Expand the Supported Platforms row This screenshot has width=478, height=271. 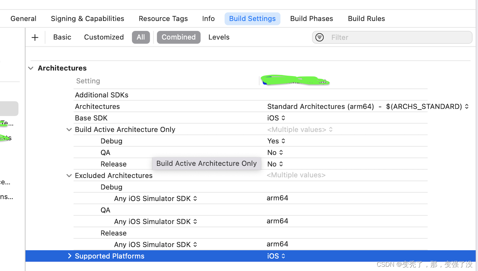[x=69, y=256]
